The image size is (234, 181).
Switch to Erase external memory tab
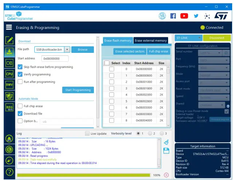click(x=151, y=41)
